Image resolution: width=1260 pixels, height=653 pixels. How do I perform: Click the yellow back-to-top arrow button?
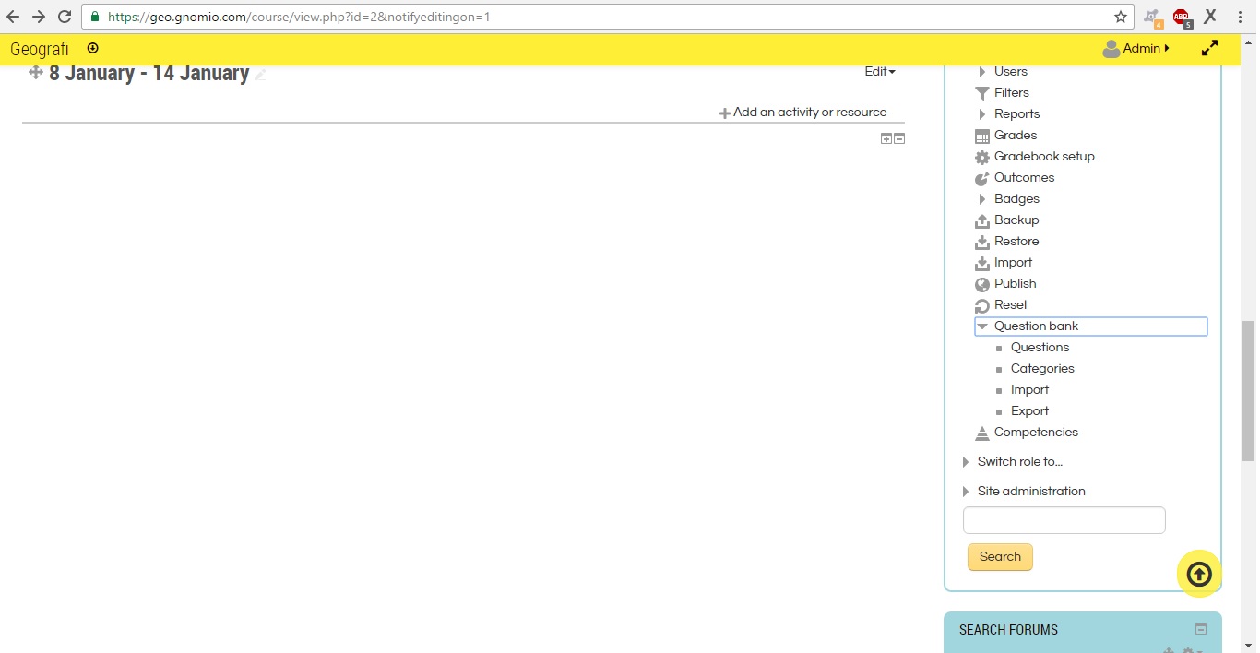pyautogui.click(x=1199, y=574)
